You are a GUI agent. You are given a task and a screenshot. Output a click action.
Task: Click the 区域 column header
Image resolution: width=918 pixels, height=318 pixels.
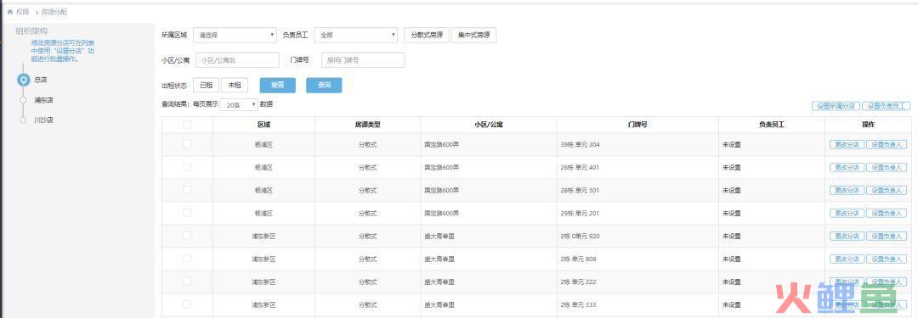click(263, 125)
